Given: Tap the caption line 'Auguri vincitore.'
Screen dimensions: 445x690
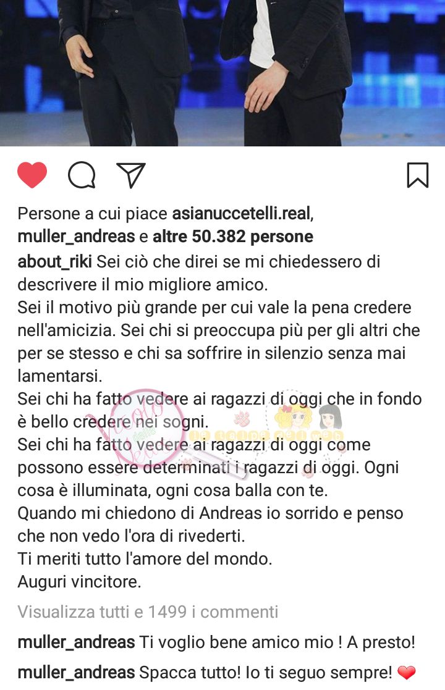Looking at the screenshot, I should click(79, 582).
